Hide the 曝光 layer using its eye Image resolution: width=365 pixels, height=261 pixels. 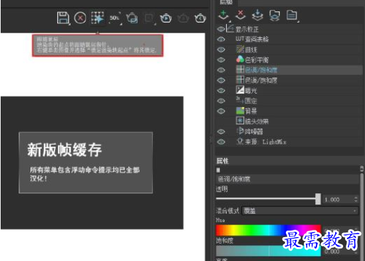coord(221,90)
